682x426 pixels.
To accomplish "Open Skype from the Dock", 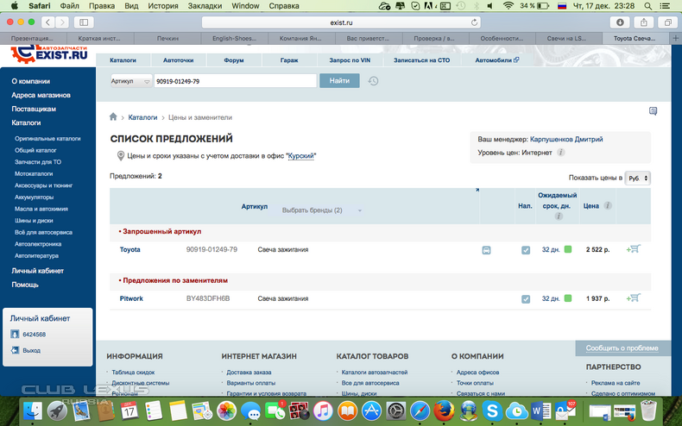I will tap(492, 410).
